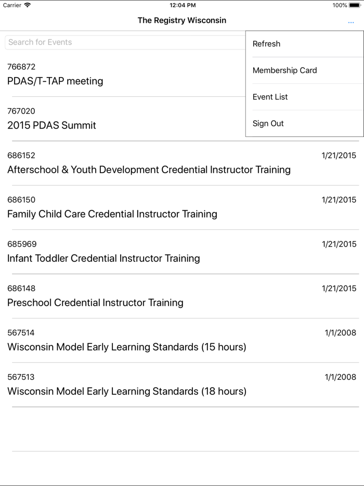This screenshot has width=364, height=486.
Task: Select the 2015 PDAS Summit event
Action: tap(51, 125)
